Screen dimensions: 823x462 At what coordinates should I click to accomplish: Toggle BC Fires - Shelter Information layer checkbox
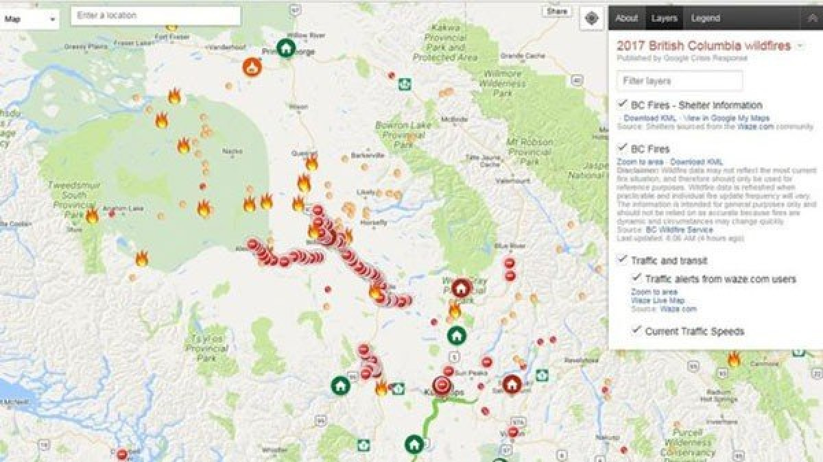click(x=623, y=104)
